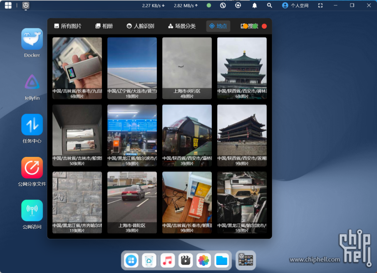Viewport: 377px width, 273px height.
Task: Select the 场景分类 scene classification tab
Action: (x=182, y=26)
